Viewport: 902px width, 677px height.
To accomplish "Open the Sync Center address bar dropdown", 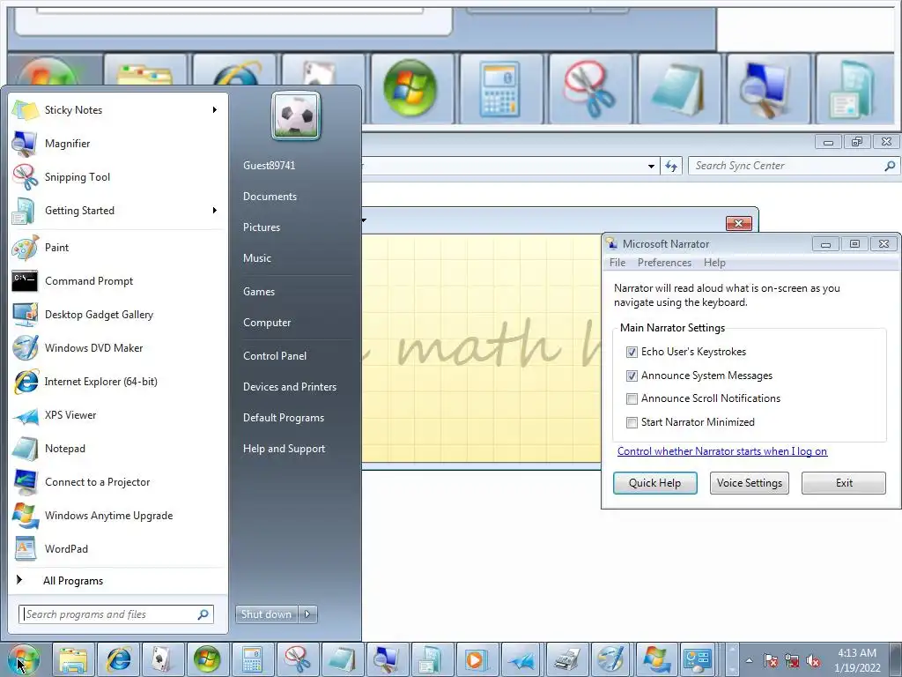I will pos(651,167).
